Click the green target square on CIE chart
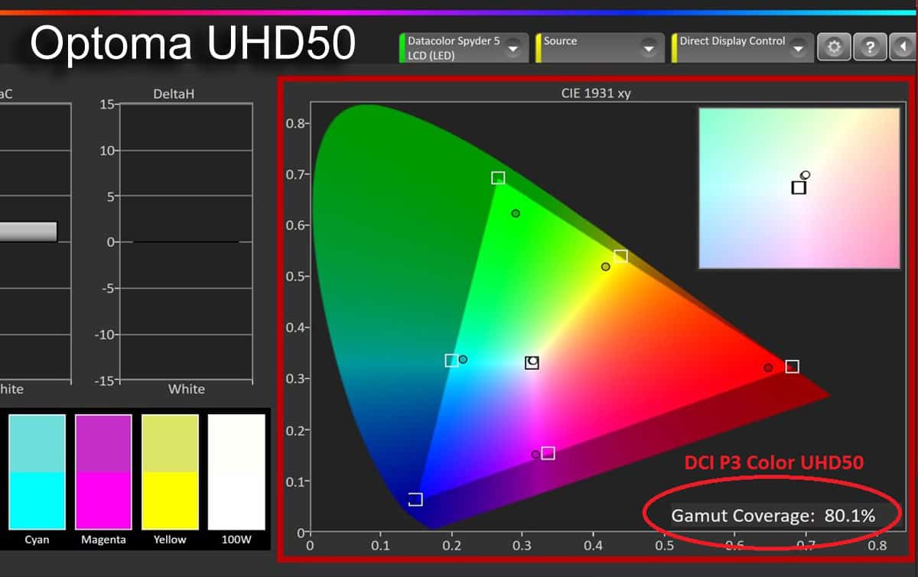 coord(498,178)
